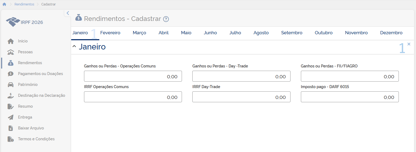Click the Pagamentos ou Doações coin icon

(11, 74)
